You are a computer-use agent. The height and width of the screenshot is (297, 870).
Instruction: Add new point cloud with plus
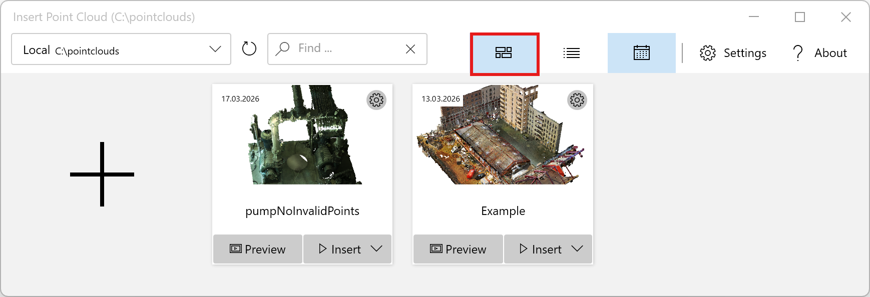coord(102,174)
